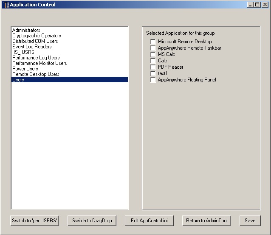Save the application control settings

(250, 221)
